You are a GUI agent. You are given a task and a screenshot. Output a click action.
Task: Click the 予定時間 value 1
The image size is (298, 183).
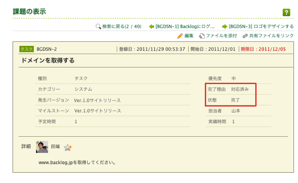pyautogui.click(x=76, y=122)
